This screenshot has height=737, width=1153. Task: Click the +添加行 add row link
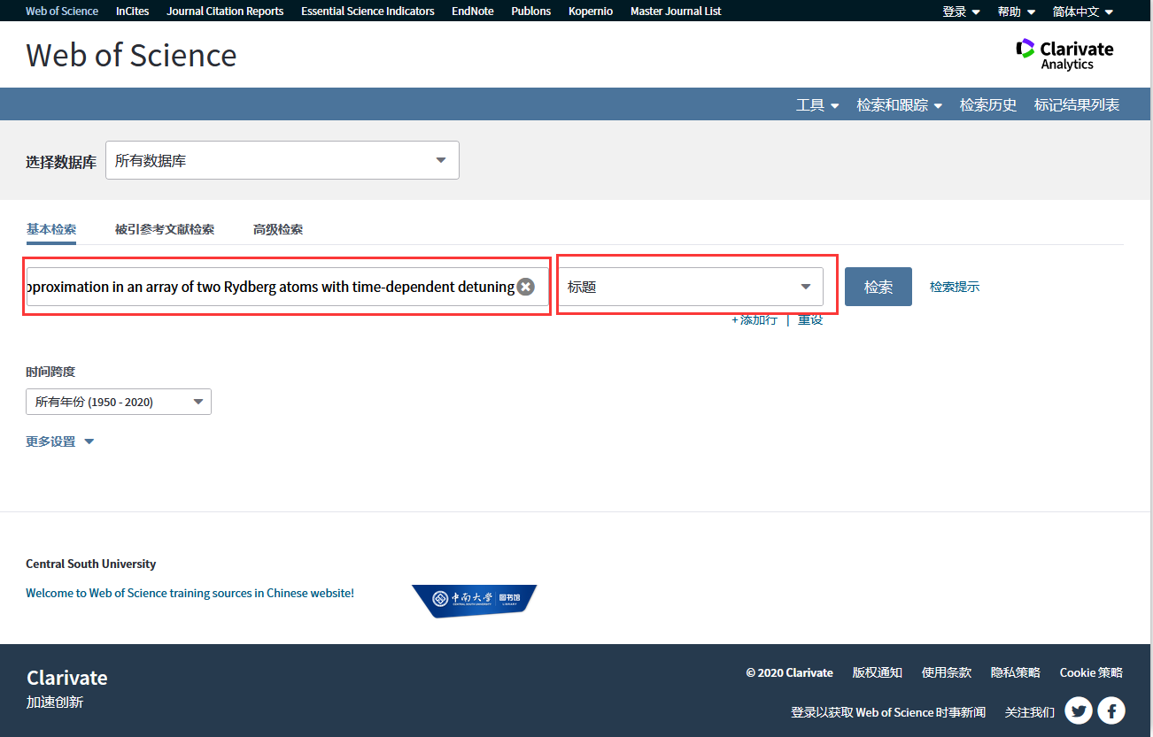tap(754, 319)
